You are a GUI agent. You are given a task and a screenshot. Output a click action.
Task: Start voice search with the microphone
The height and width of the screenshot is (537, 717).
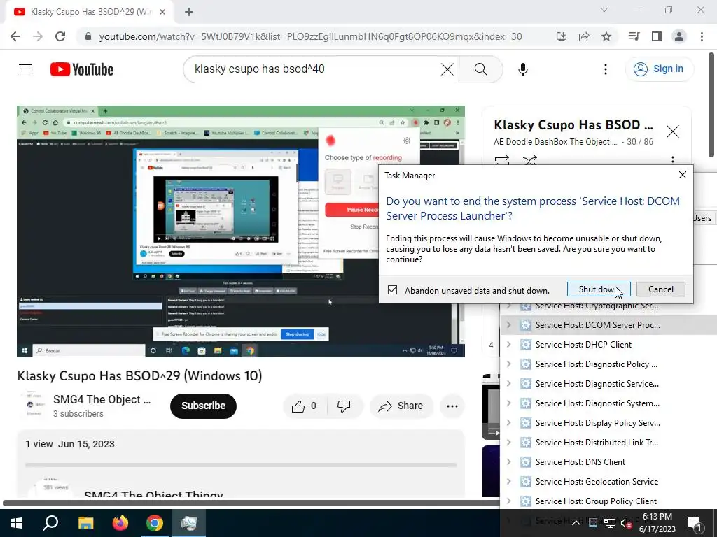523,69
